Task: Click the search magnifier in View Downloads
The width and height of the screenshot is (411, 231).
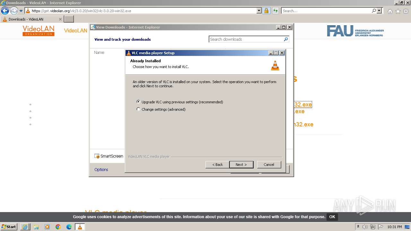Action: pos(286,39)
